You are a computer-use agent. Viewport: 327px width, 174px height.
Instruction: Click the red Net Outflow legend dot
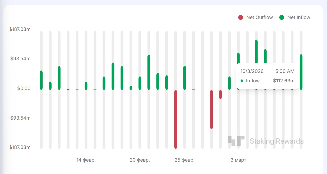[x=241, y=17]
